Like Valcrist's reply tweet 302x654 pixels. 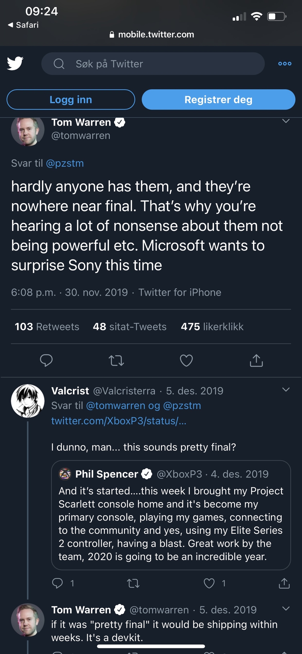tap(209, 583)
